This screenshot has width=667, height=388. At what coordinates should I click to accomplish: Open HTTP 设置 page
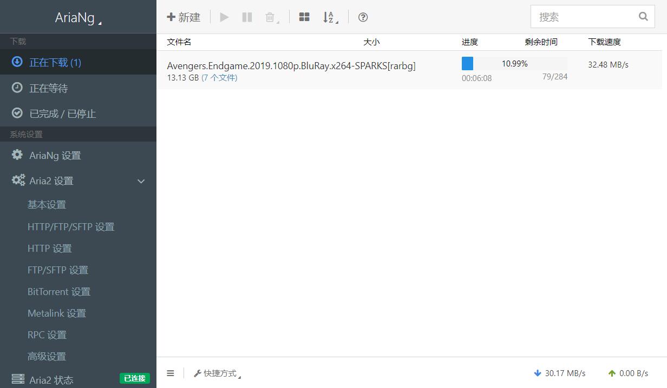pyautogui.click(x=50, y=248)
